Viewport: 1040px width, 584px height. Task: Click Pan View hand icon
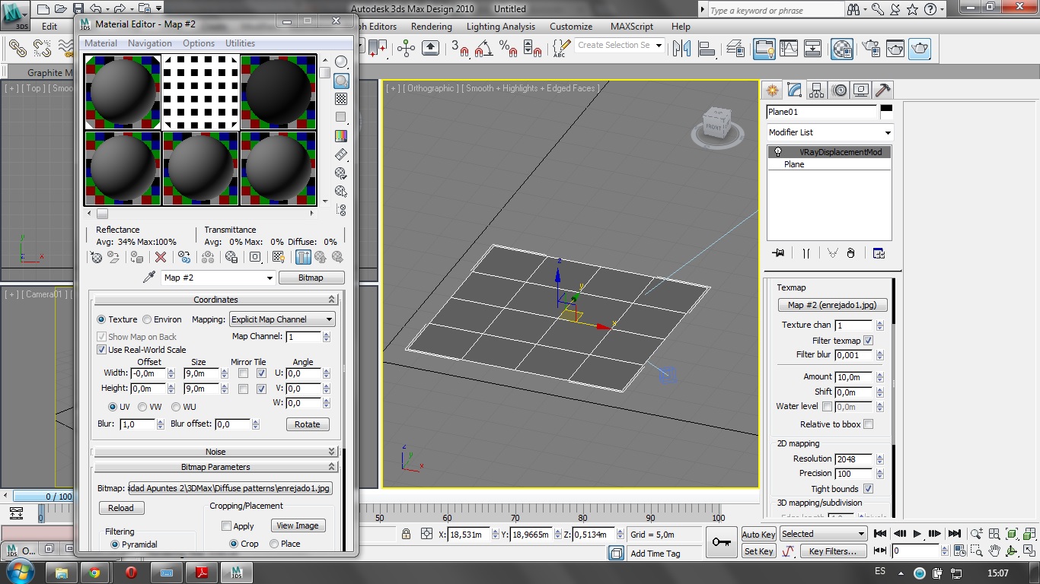[995, 551]
